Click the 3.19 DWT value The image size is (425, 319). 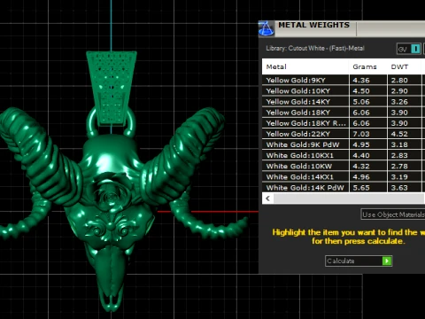click(399, 177)
